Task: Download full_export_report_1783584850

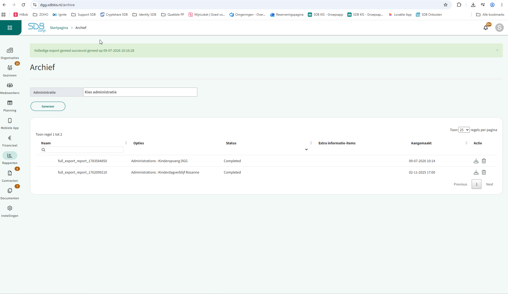Action: point(476,161)
